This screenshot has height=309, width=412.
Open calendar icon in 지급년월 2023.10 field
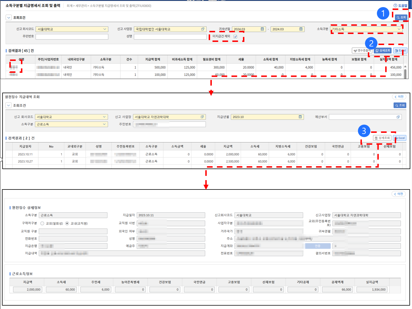click(x=300, y=117)
